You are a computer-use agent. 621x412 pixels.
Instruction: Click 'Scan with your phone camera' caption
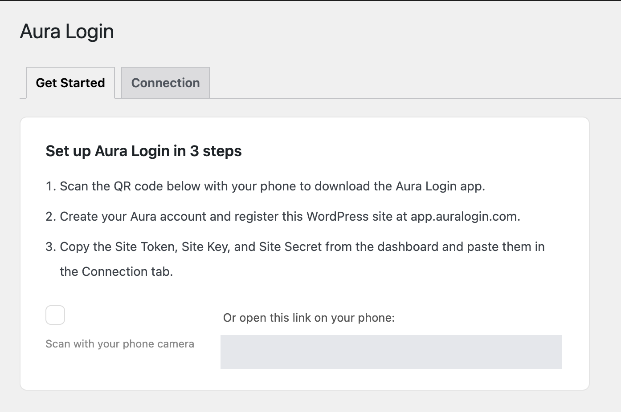pyautogui.click(x=120, y=344)
